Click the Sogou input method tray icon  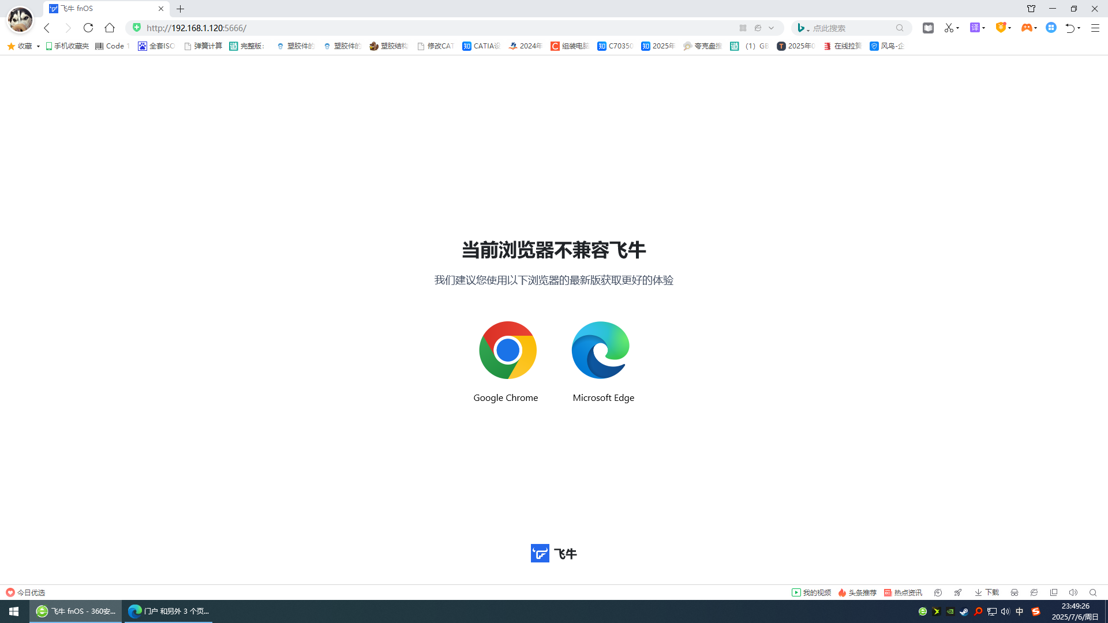[1036, 611]
